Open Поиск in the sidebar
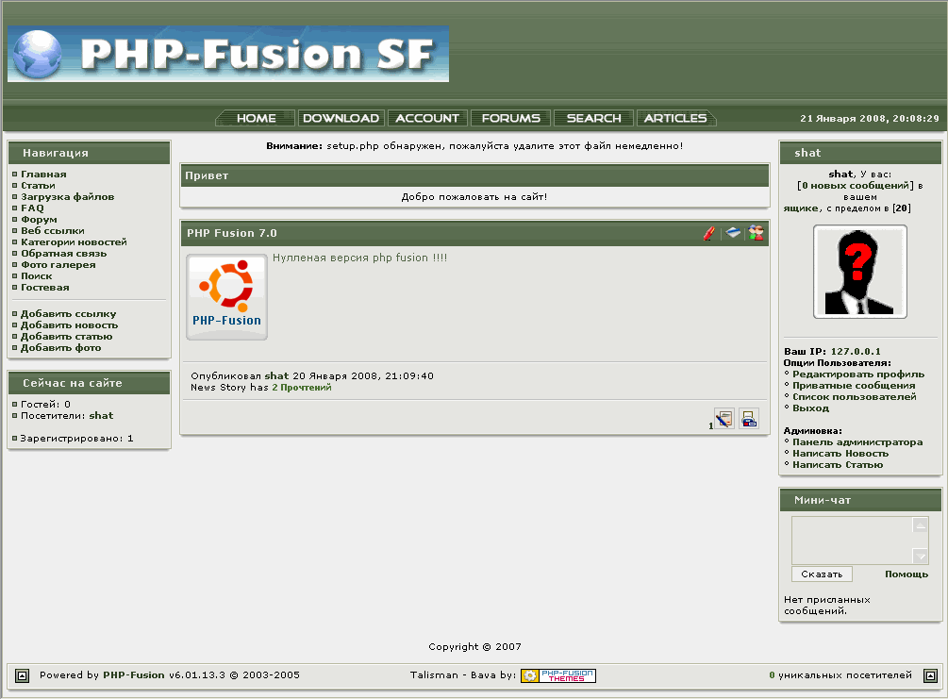This screenshot has width=948, height=699. tap(36, 276)
